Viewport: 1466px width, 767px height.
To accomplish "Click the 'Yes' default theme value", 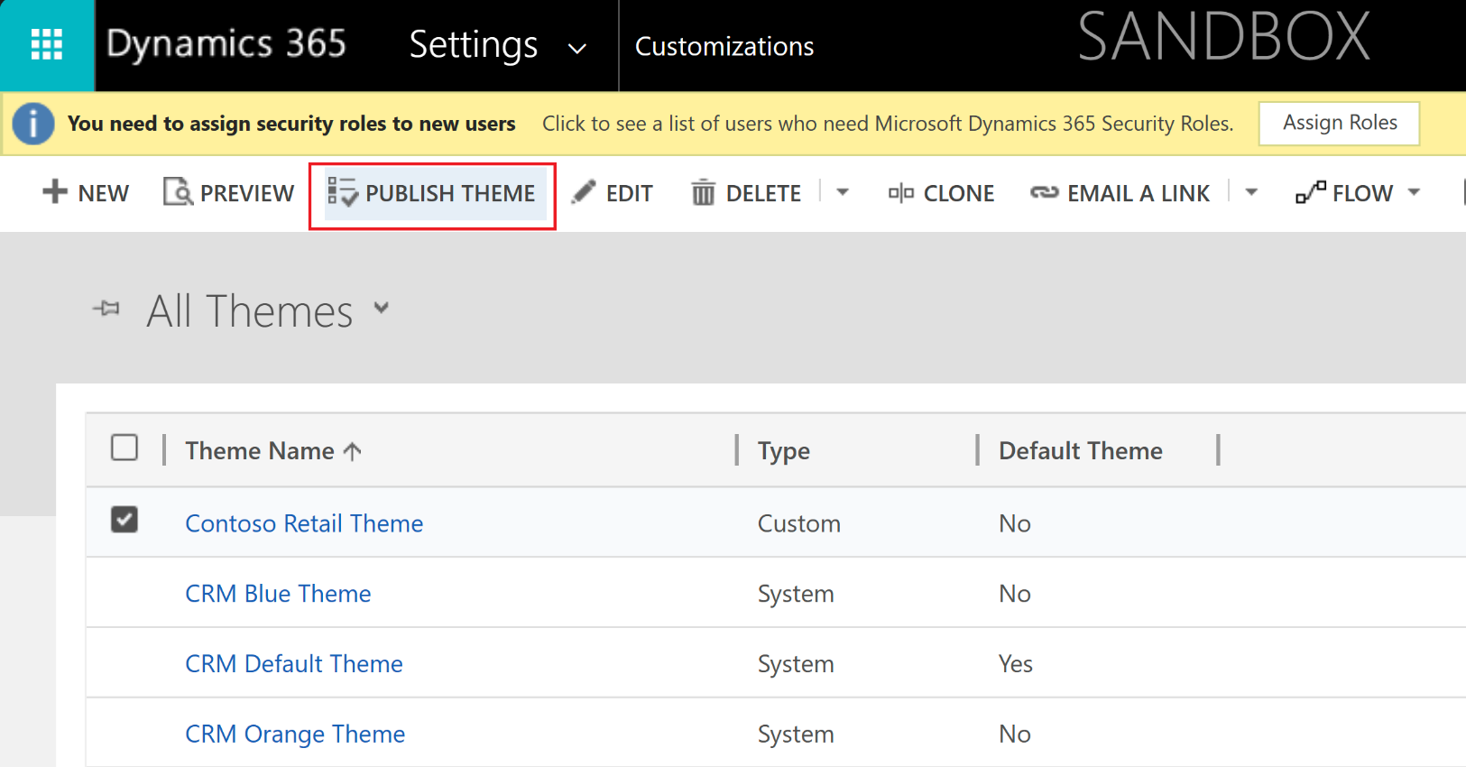I will (x=1015, y=664).
